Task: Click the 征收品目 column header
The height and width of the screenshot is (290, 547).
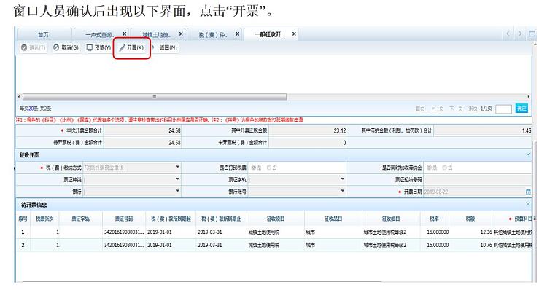Action: [333, 219]
